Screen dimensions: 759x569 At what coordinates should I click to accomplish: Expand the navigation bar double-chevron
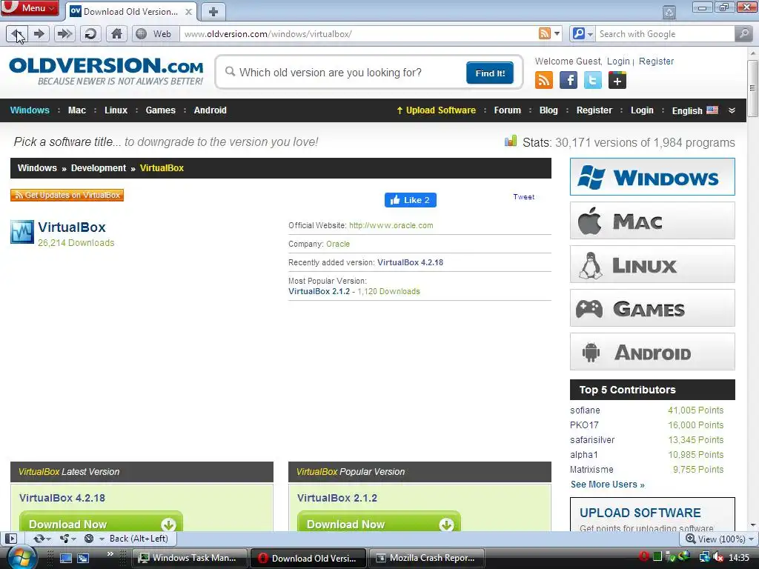pyautogui.click(x=732, y=110)
